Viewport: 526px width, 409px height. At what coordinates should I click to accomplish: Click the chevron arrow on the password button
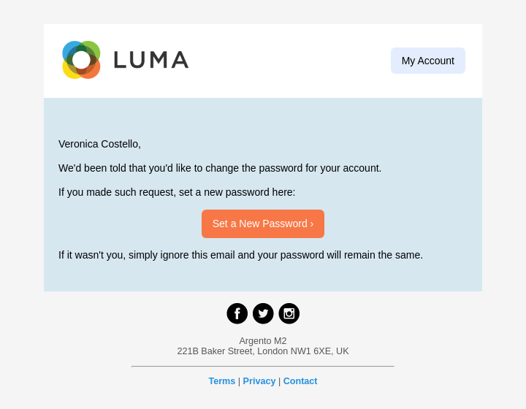click(312, 224)
